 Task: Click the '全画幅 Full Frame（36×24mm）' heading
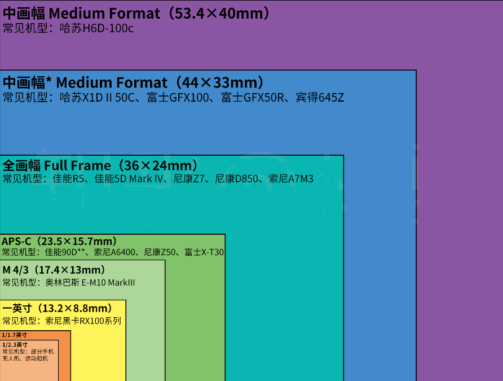[x=102, y=165]
